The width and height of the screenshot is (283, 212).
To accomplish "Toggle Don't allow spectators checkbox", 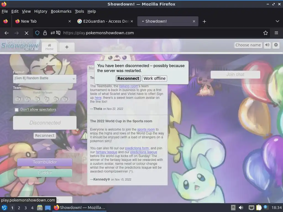I will pos(17,110).
